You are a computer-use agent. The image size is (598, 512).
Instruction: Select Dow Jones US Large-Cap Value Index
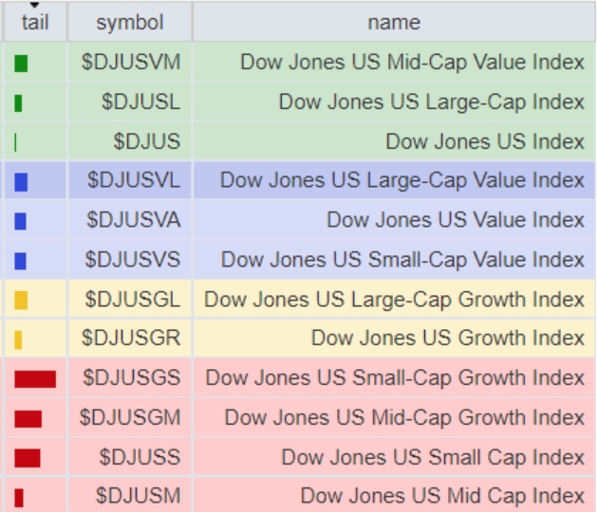(402, 181)
